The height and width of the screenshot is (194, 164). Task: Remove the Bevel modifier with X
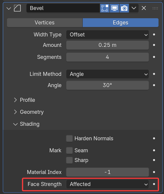[144, 8]
